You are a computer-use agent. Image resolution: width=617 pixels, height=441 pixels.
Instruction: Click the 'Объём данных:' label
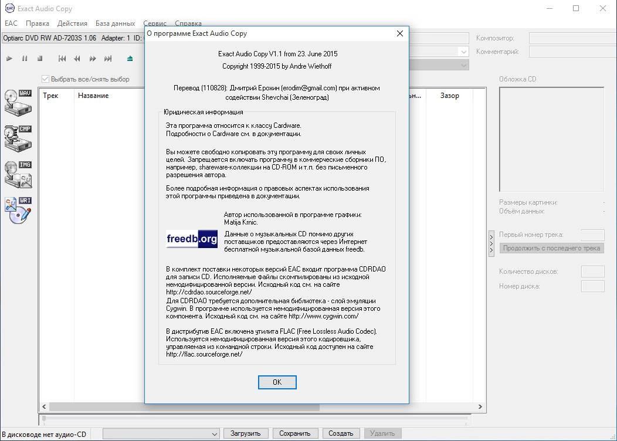(x=522, y=211)
